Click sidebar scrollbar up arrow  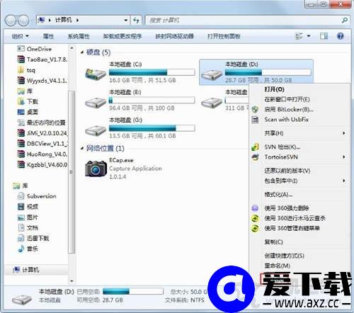(72, 48)
